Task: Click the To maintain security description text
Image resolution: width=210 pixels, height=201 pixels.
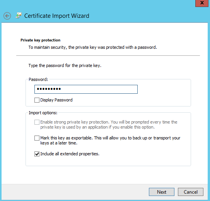Action: 93,47
